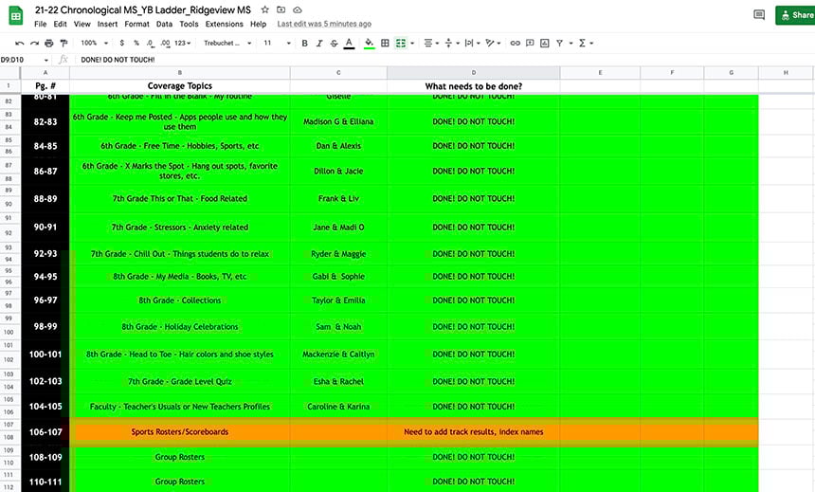Star this spreadsheet document
The width and height of the screenshot is (815, 492).
(x=264, y=9)
